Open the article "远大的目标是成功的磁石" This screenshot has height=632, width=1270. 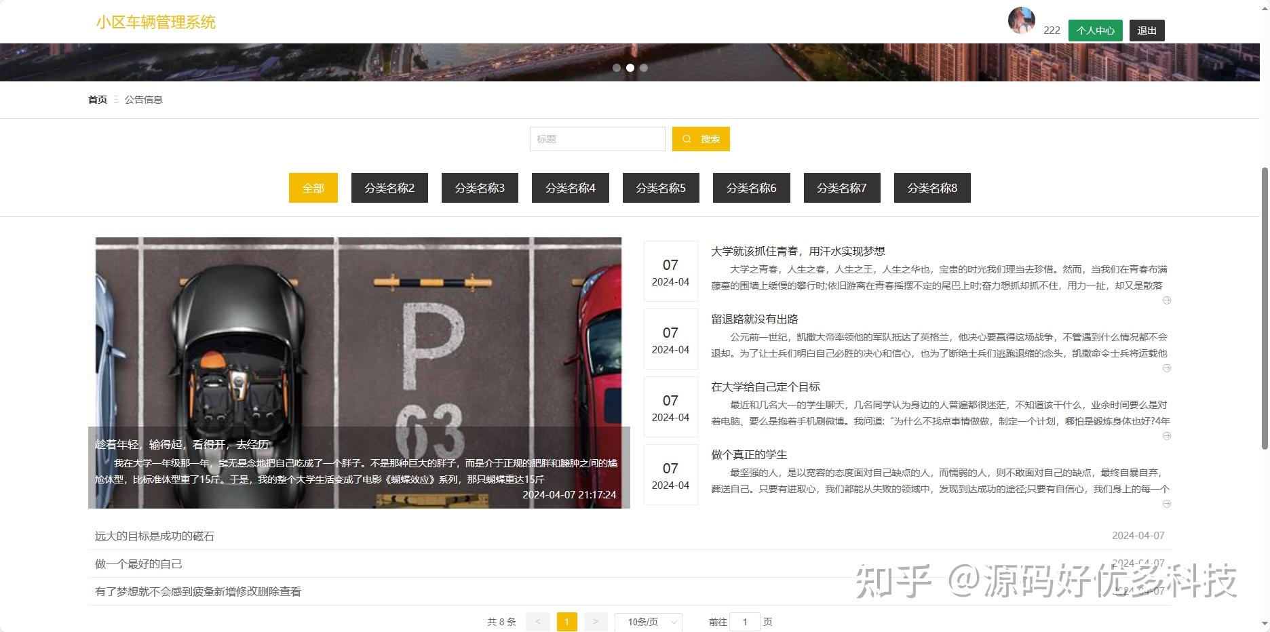[x=154, y=535]
